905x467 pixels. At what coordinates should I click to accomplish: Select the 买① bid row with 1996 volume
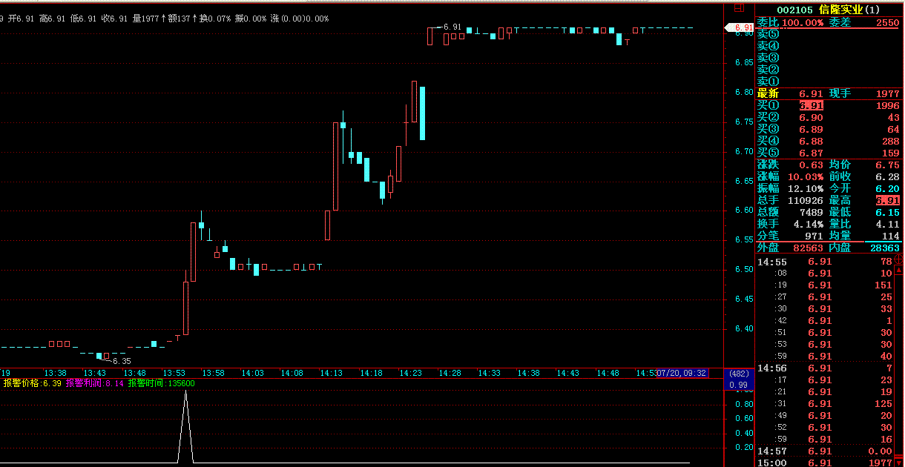[x=829, y=105]
